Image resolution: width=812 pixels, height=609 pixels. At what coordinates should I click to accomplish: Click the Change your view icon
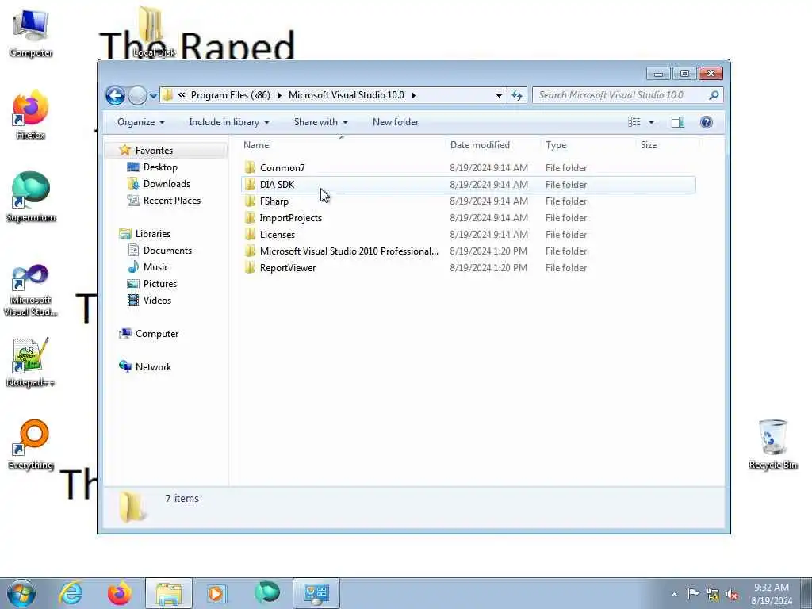tap(634, 122)
